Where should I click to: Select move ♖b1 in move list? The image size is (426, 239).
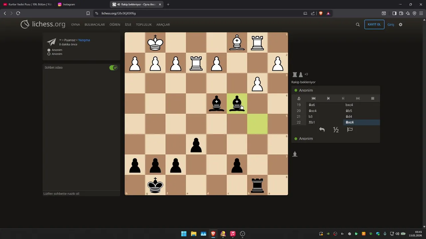[324, 122]
